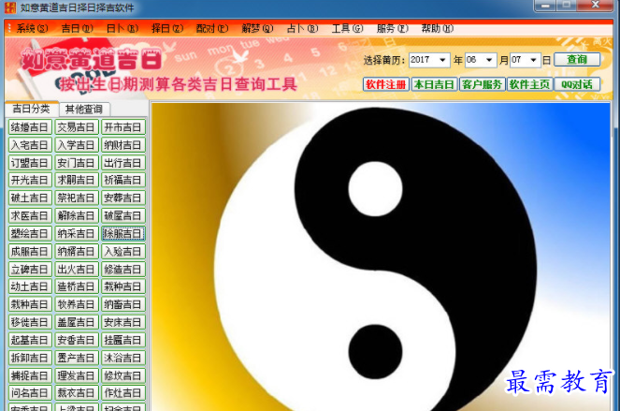
Task: Click the QQ对话 button
Action: click(x=577, y=84)
